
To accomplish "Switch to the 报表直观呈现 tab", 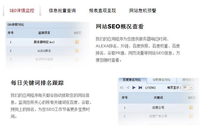I will coord(103,11).
